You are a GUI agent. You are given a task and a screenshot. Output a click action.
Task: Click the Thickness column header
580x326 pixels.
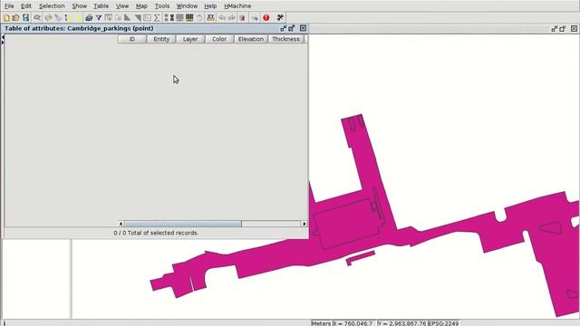click(x=285, y=39)
